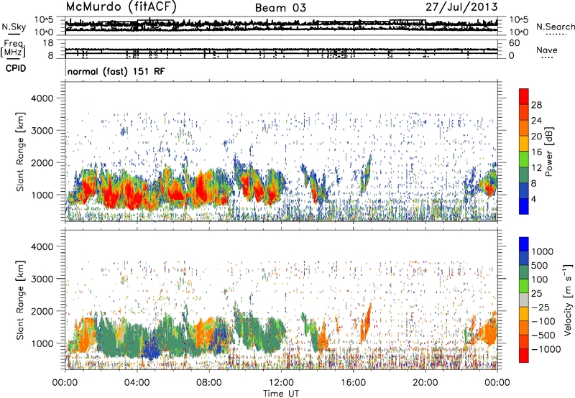Click the 'N.Search' legend label
This screenshot has height=398, width=575.
(555, 27)
